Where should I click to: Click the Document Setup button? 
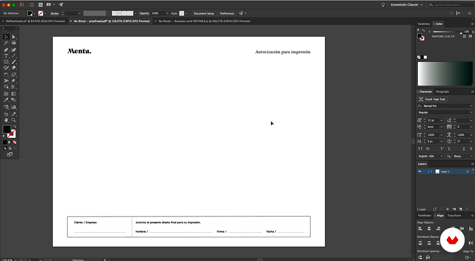(204, 13)
